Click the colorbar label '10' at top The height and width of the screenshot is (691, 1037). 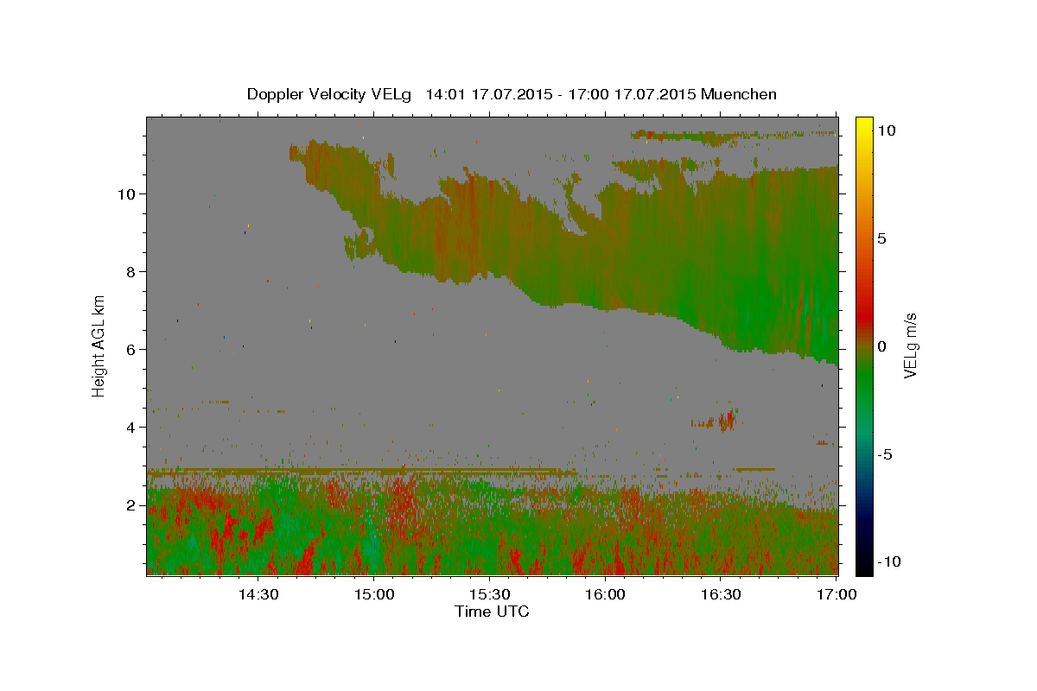point(886,130)
